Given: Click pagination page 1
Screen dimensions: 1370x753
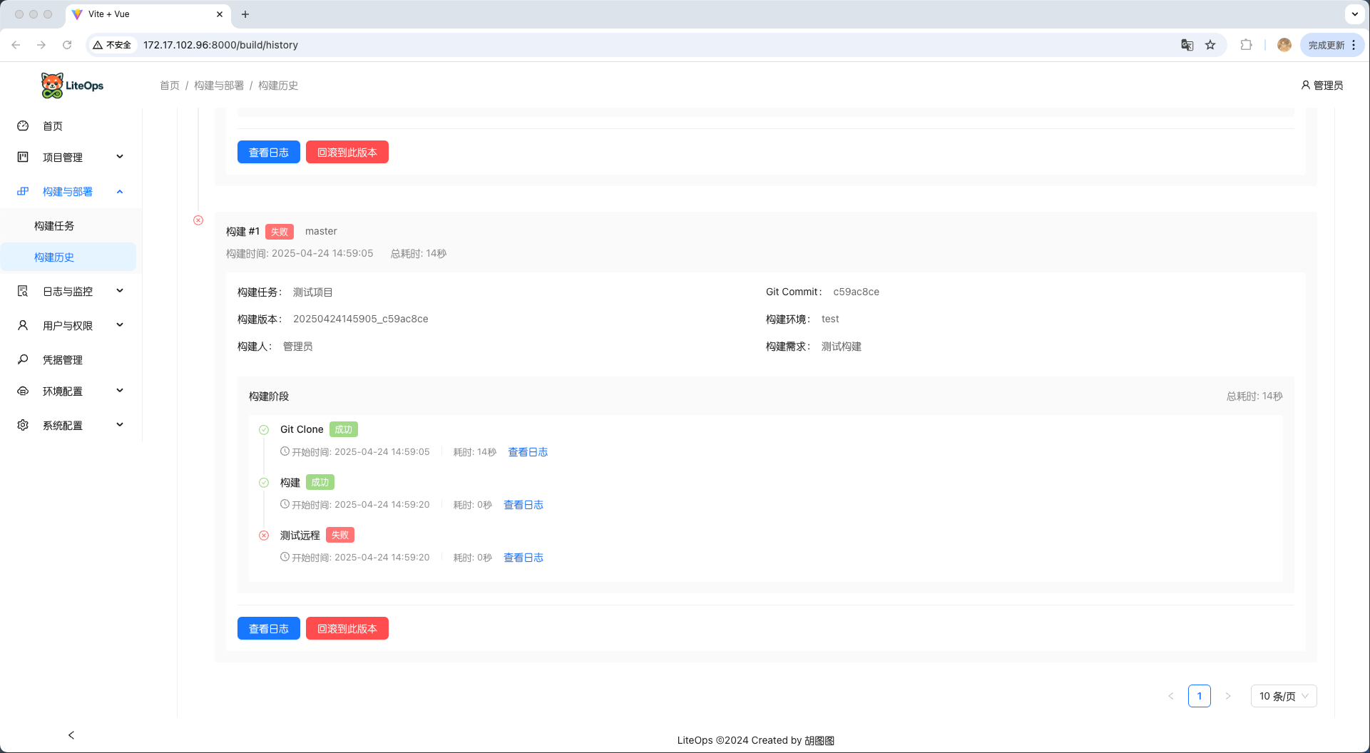Looking at the screenshot, I should tap(1200, 696).
